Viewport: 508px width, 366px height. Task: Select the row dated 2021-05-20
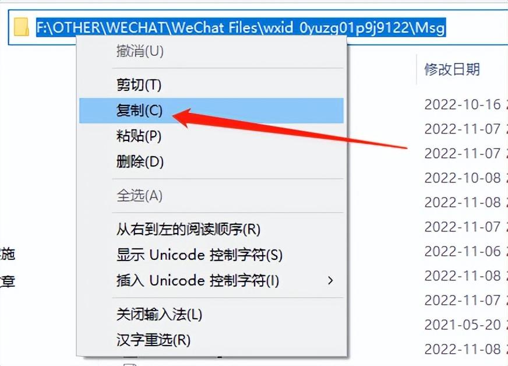(x=463, y=325)
